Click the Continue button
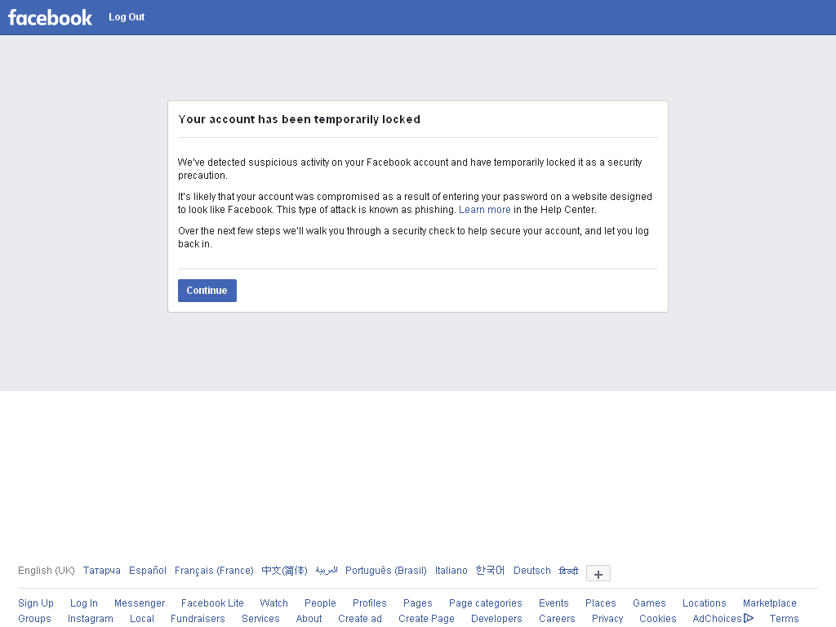This screenshot has height=627, width=836. [x=207, y=291]
